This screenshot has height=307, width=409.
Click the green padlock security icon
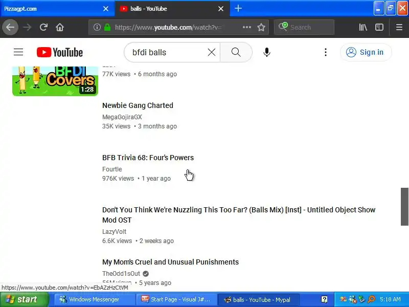(107, 27)
